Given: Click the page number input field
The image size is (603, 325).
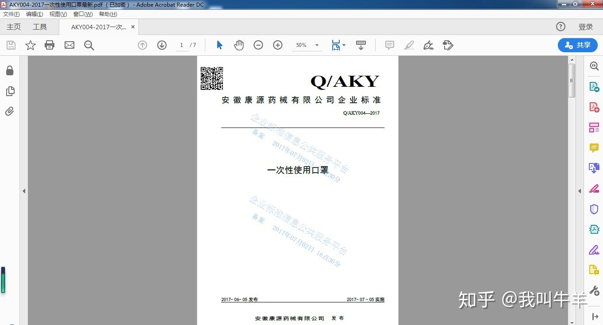Looking at the screenshot, I should pos(181,45).
